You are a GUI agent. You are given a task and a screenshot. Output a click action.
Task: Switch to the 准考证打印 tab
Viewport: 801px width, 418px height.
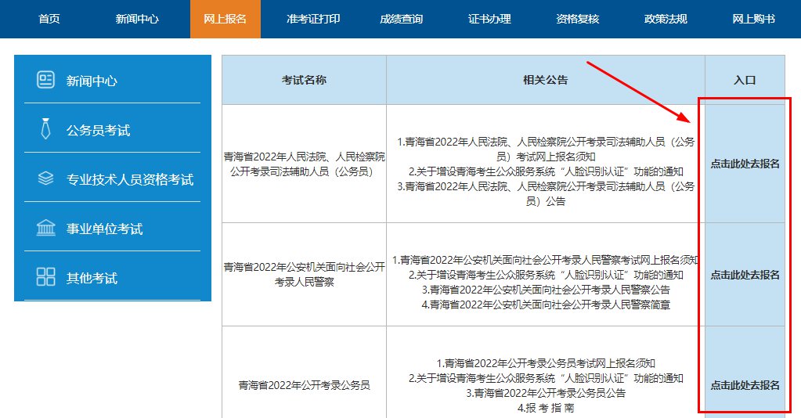click(313, 19)
